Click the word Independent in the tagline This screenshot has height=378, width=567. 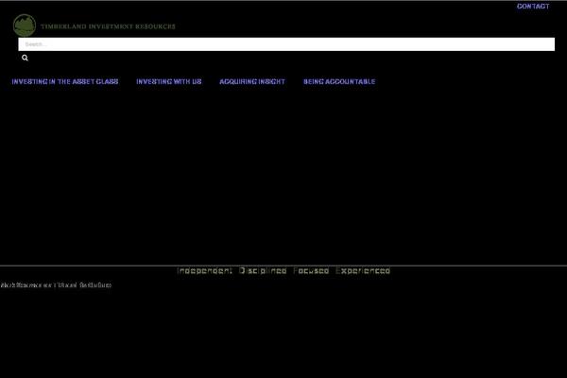click(204, 271)
